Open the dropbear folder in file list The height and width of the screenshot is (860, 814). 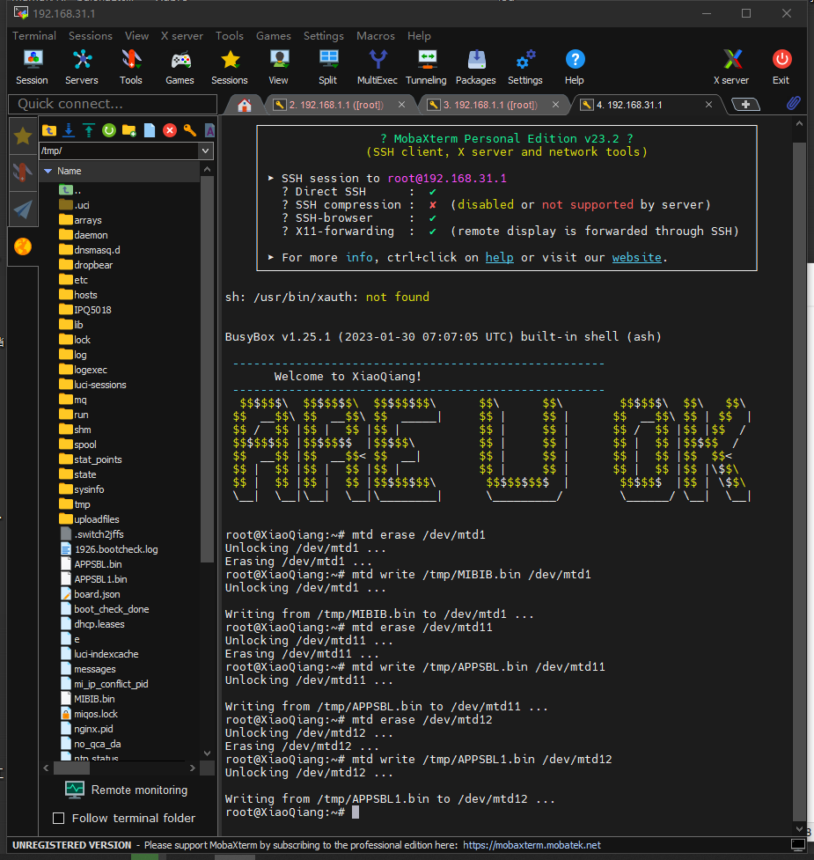pyautogui.click(x=93, y=265)
